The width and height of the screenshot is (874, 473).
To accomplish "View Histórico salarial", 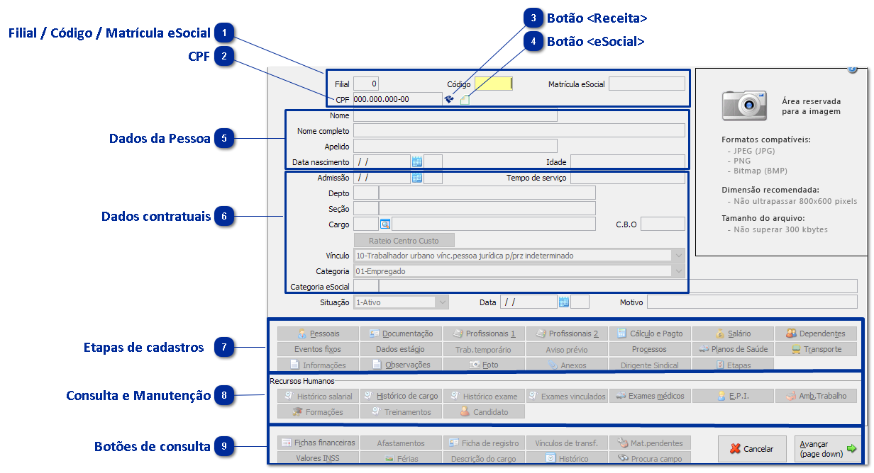I will tap(318, 396).
